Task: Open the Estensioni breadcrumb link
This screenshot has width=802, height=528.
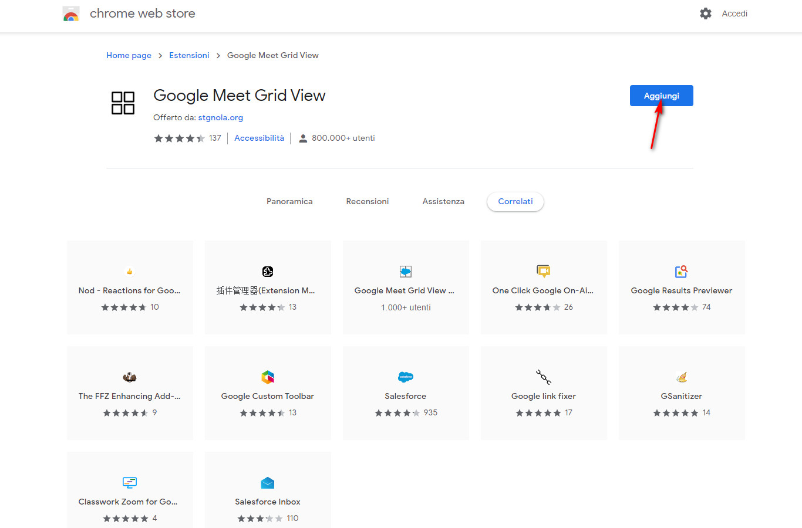Action: 189,55
